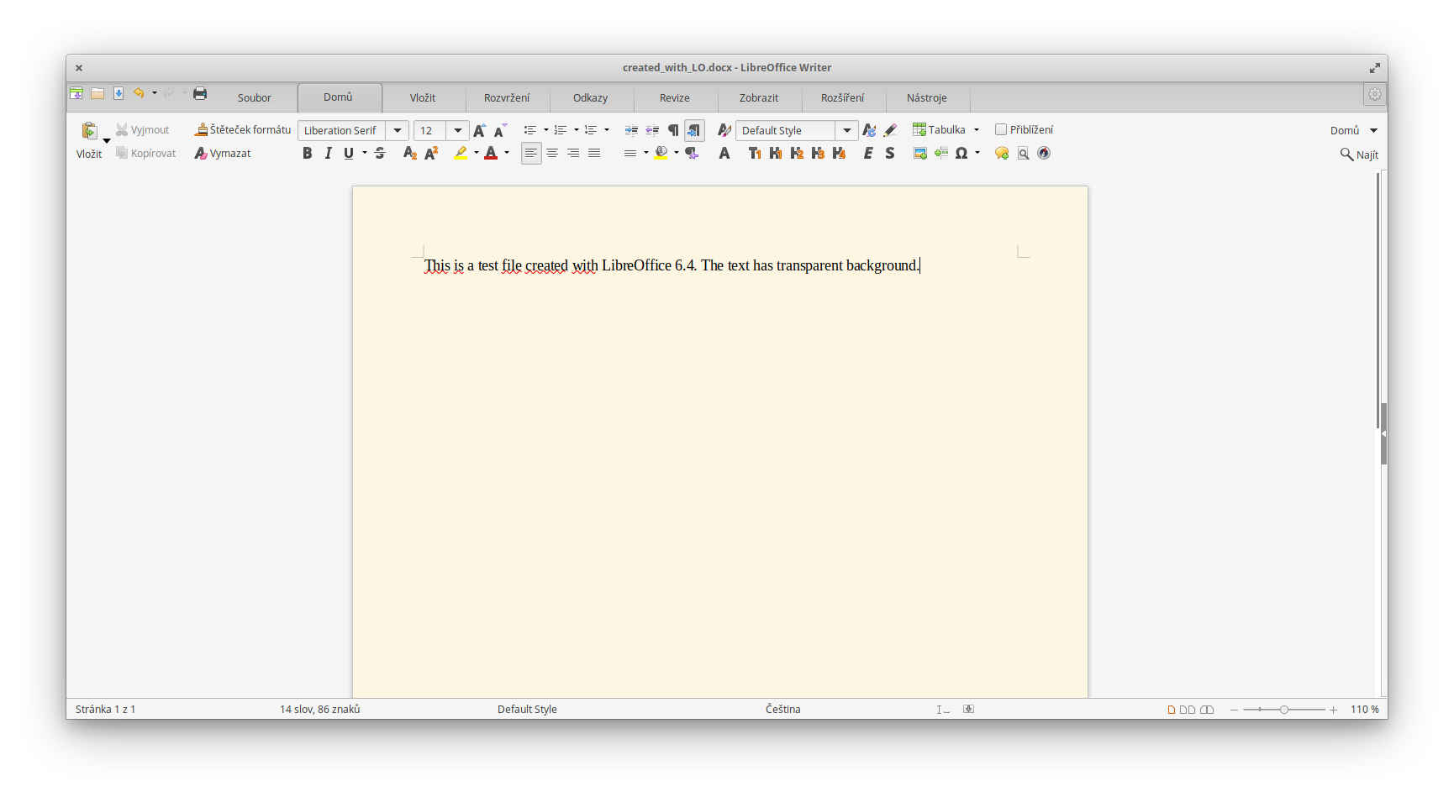Click the vertical scrollbar thumb
Image resolution: width=1454 pixels, height=797 pixels.
pos(1383,433)
